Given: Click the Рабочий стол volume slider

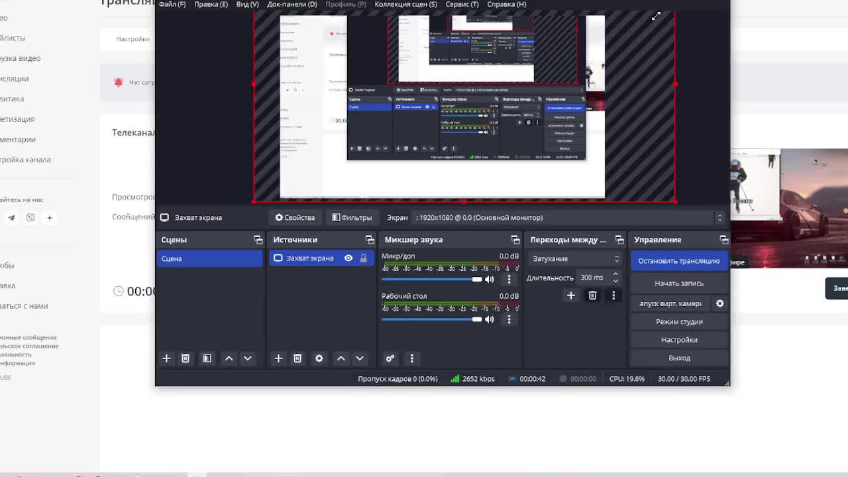Looking at the screenshot, I should [x=432, y=319].
